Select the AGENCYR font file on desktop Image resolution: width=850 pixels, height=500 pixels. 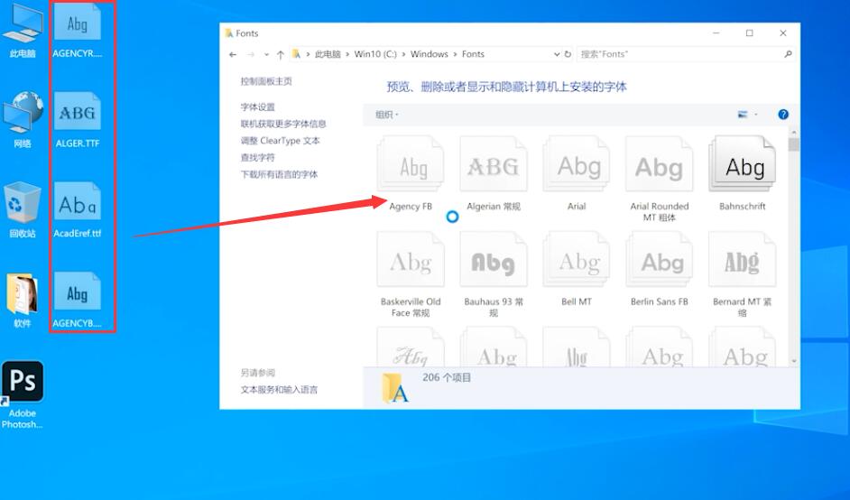77,29
